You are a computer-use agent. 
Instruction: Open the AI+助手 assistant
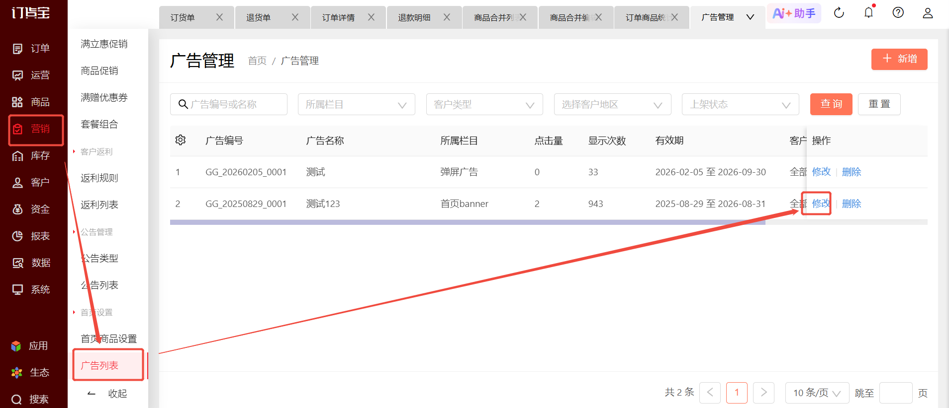[794, 13]
